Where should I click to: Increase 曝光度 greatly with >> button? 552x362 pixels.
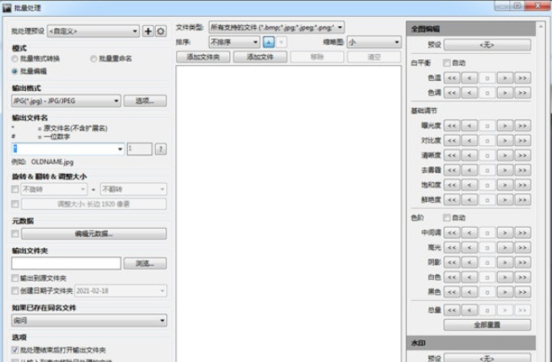coord(523,126)
